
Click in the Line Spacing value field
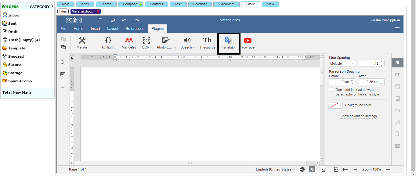tap(369, 63)
